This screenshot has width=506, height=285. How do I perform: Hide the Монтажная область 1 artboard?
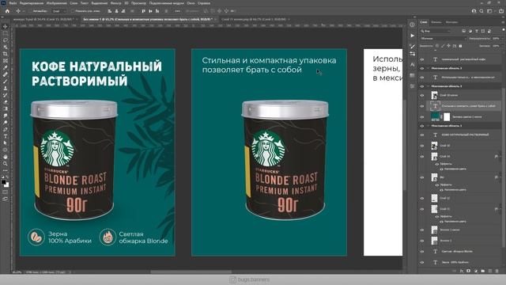click(421, 126)
